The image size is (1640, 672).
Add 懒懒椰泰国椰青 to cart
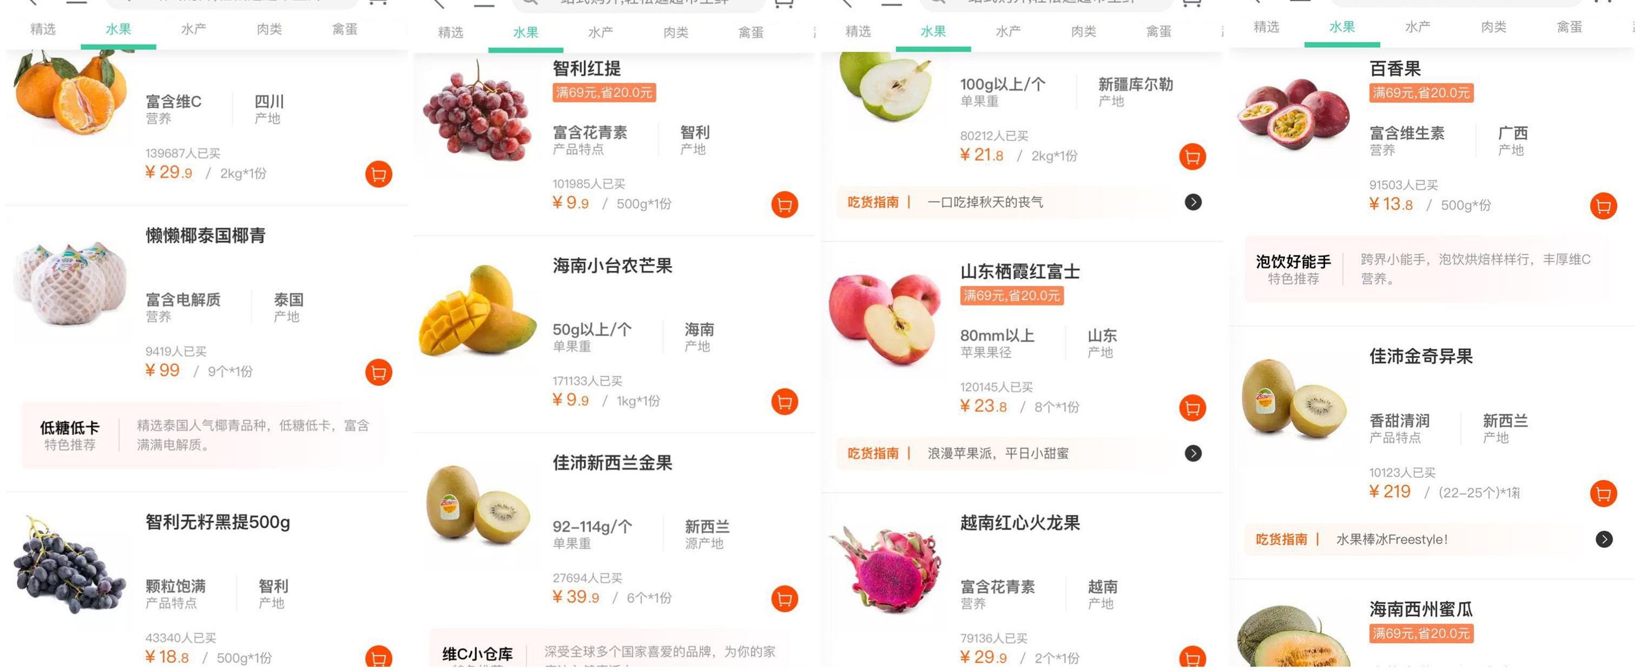pos(378,372)
